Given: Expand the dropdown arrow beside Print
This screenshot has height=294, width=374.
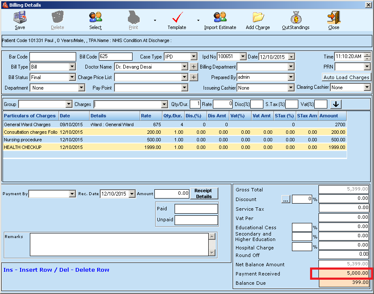Looking at the screenshot, I should click(x=154, y=21).
